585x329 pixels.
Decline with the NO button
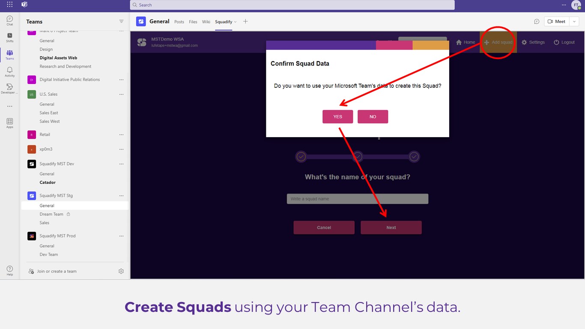(x=373, y=117)
